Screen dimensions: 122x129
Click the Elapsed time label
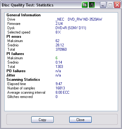[x=17, y=84]
